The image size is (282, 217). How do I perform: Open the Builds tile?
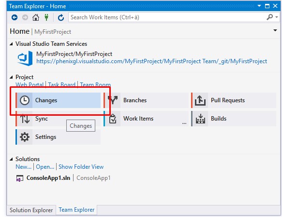coord(234,119)
